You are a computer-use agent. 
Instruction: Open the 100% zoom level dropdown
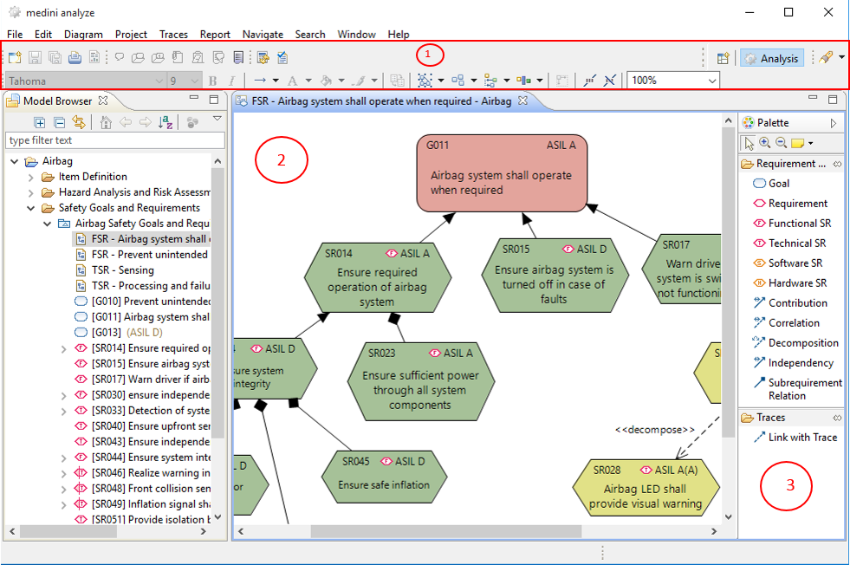click(x=712, y=81)
